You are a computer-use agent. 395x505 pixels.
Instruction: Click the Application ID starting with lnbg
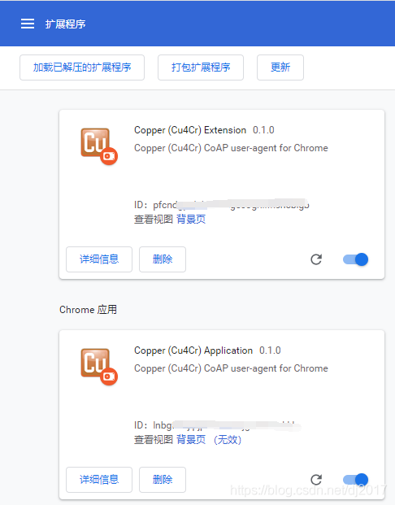point(217,425)
